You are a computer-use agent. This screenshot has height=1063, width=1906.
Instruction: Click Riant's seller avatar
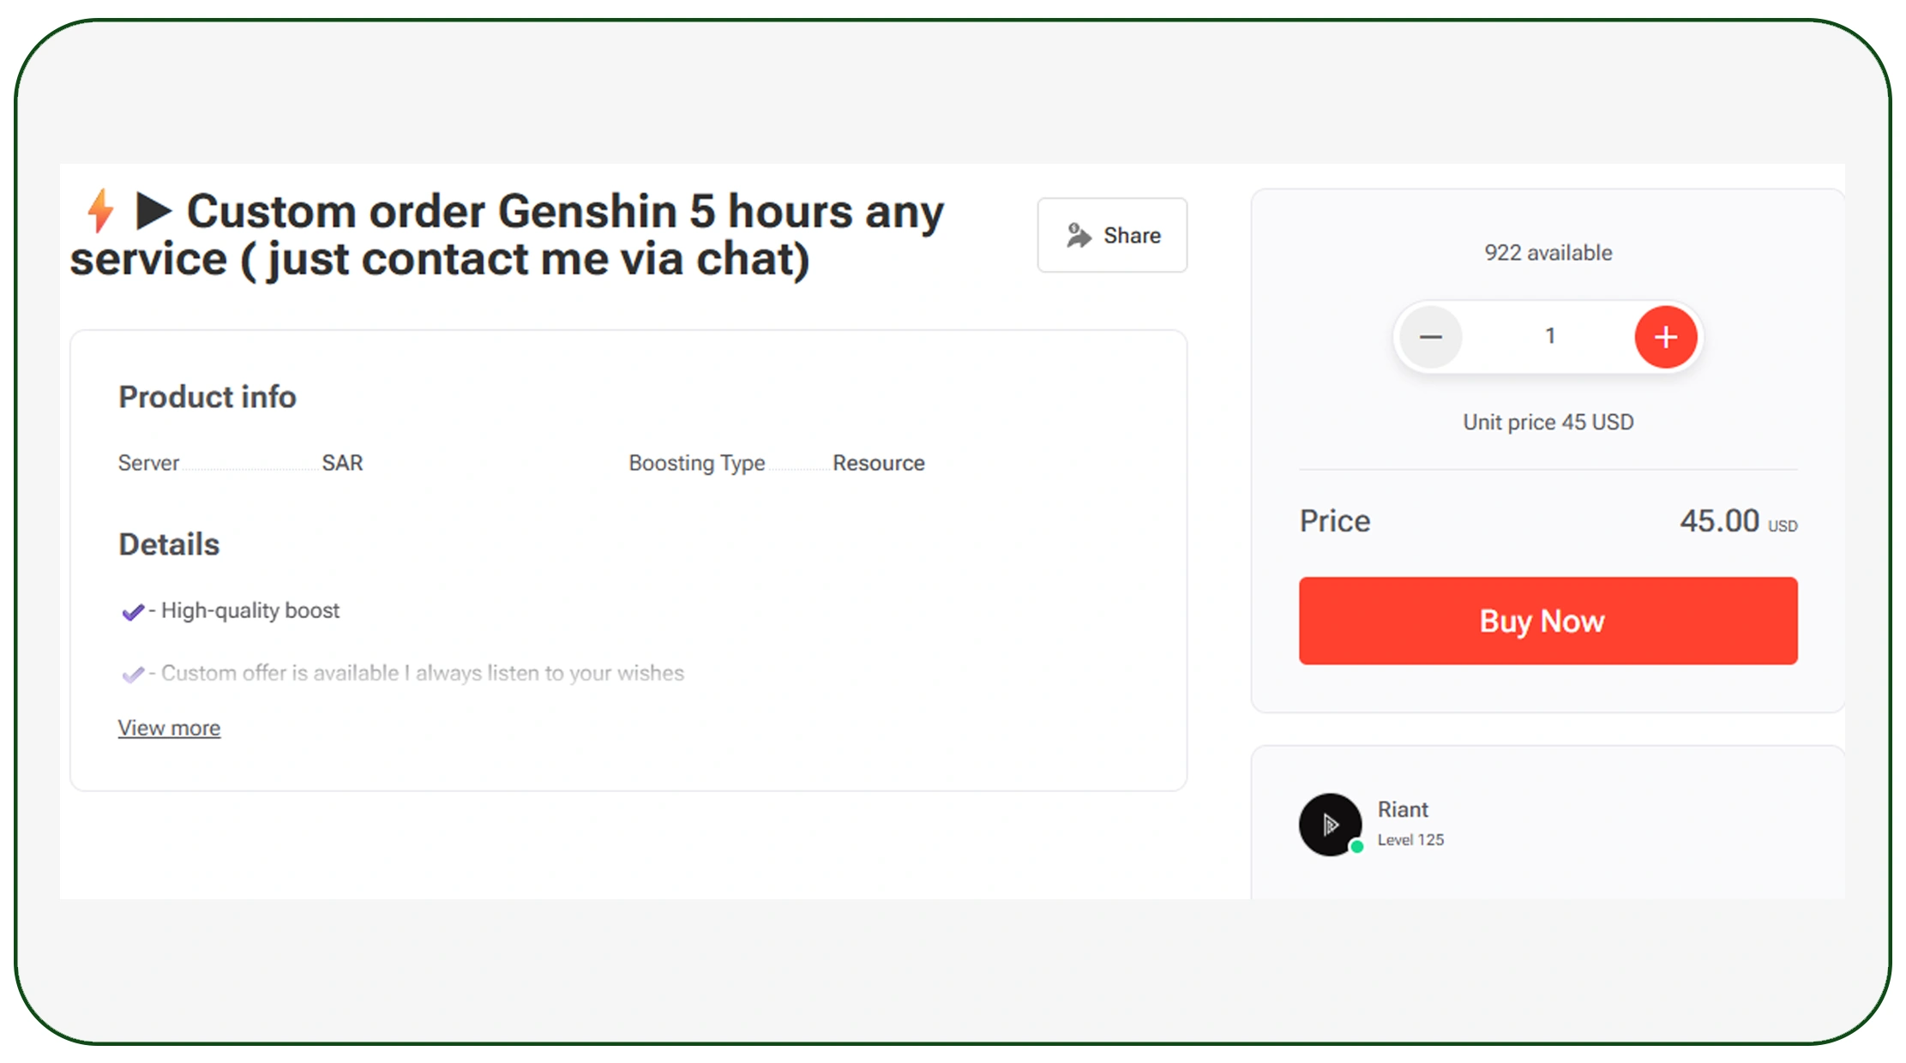1329,824
